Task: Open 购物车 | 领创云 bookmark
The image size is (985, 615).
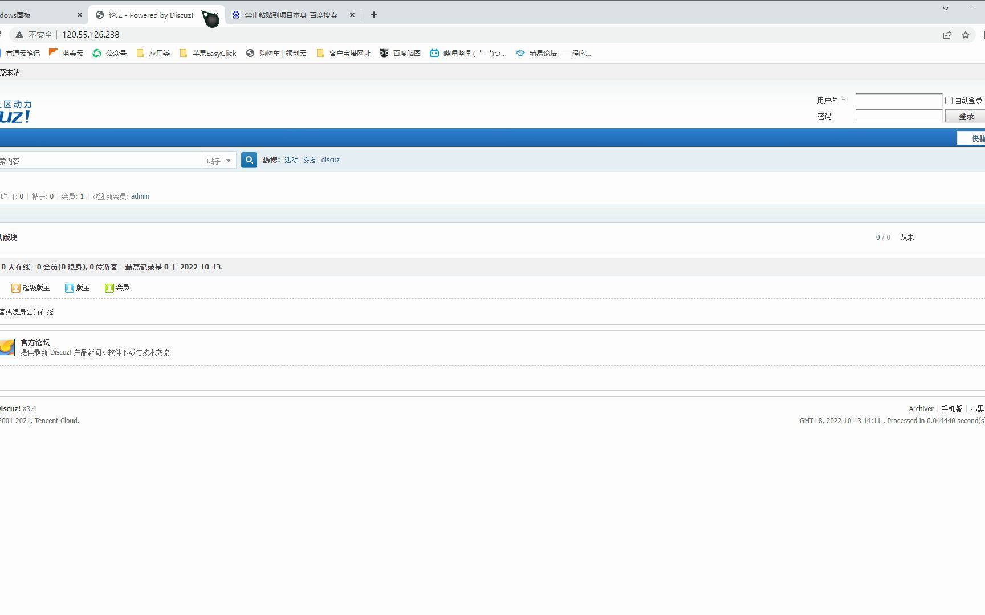Action: 276,53
